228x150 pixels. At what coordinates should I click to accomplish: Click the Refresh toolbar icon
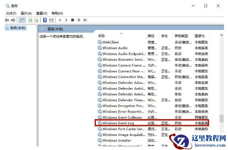pyautogui.click(x=30, y=20)
